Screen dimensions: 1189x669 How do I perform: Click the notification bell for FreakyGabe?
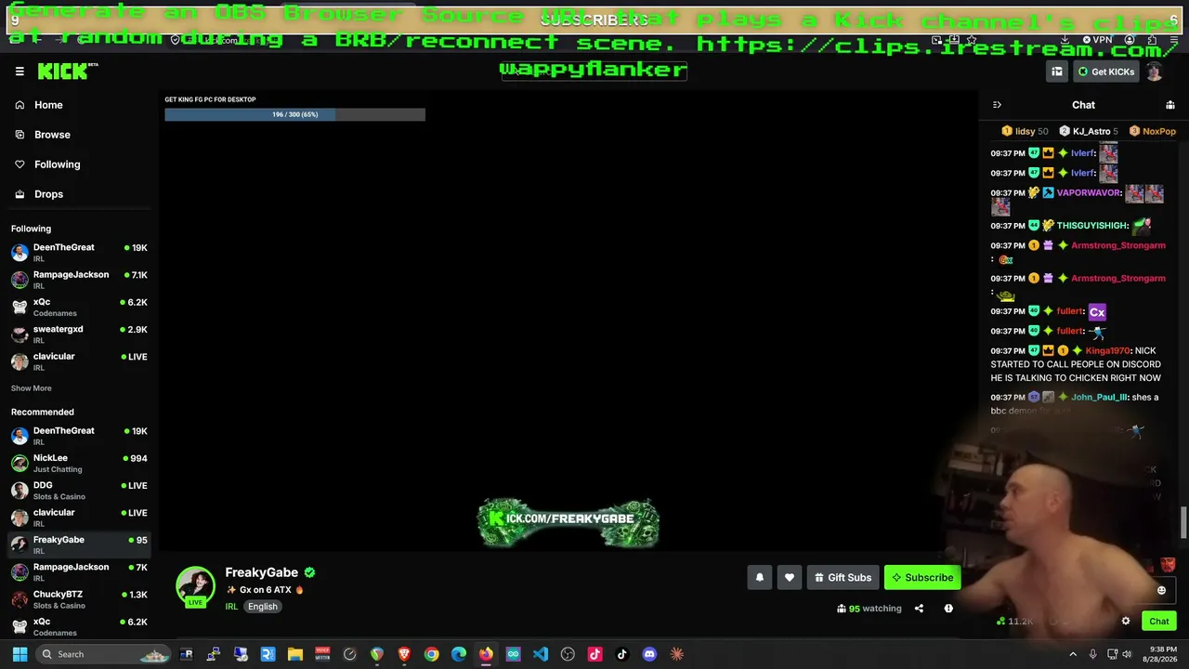point(760,578)
